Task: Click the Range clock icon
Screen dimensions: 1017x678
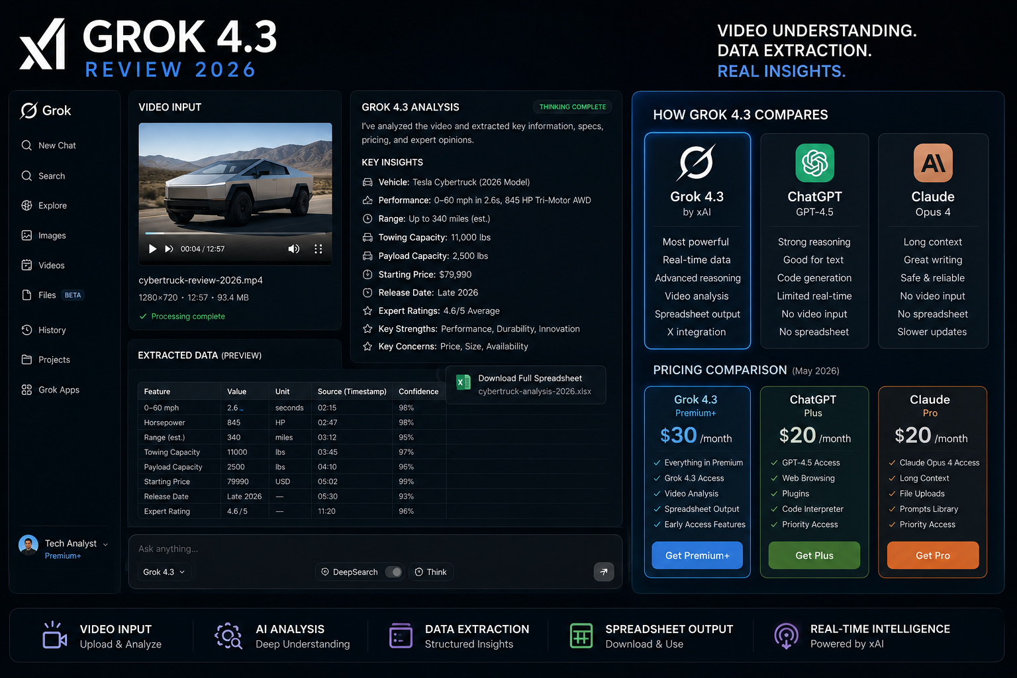Action: 367,219
